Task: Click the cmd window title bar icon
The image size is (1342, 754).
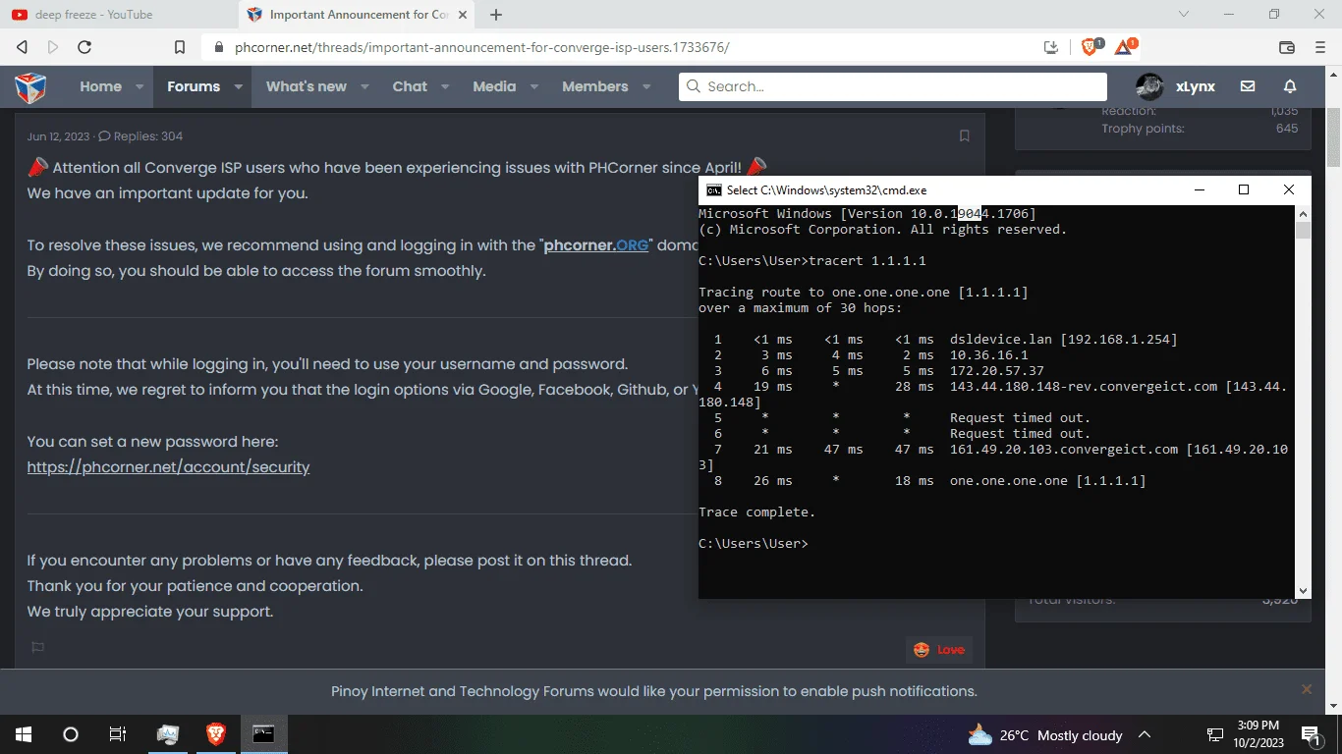Action: tap(714, 190)
